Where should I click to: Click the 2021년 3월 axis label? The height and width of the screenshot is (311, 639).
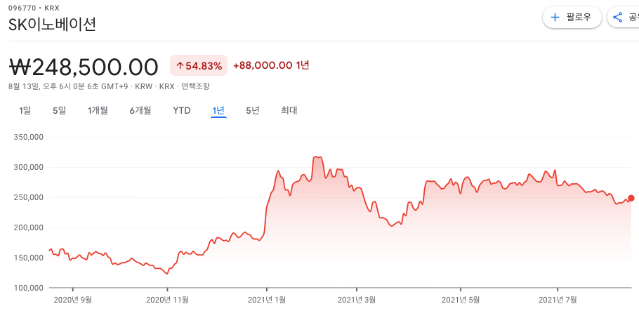(x=357, y=300)
